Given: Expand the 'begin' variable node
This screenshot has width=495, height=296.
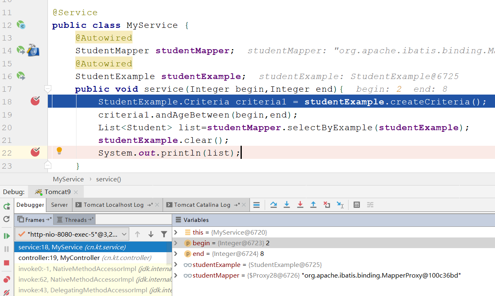Looking at the screenshot, I should [176, 243].
